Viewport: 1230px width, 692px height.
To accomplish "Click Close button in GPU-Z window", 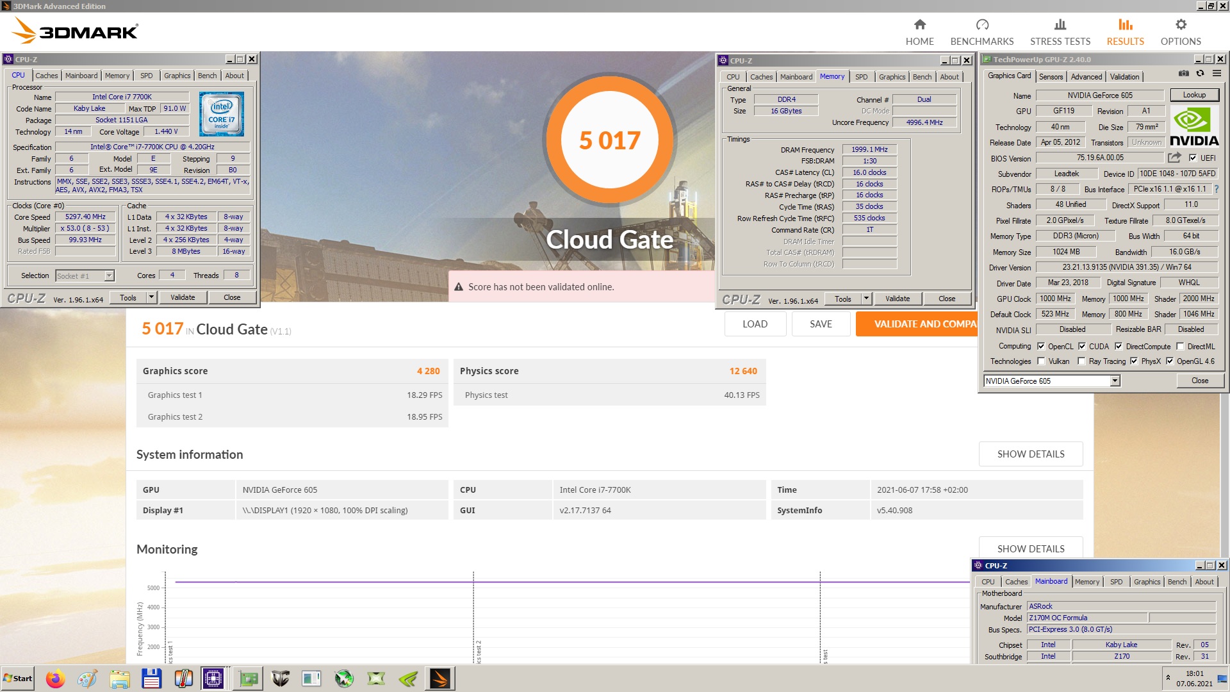I will tap(1200, 381).
